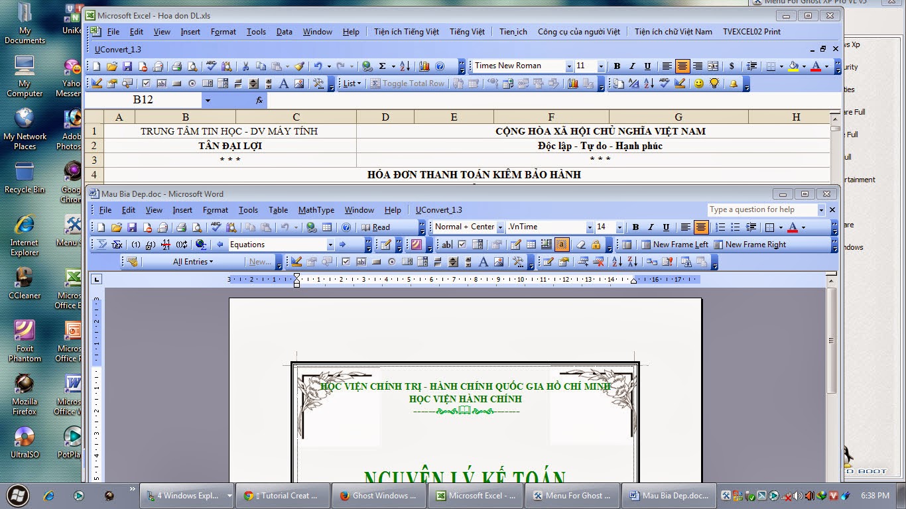Insert Option Button in Word Control Toolbox
The image size is (906, 509).
(392, 262)
